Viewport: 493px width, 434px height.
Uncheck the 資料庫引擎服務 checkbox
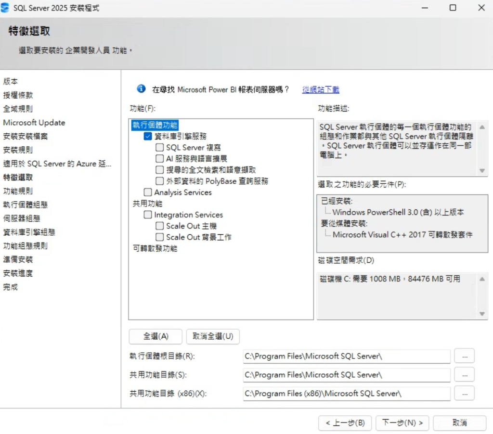tap(147, 136)
